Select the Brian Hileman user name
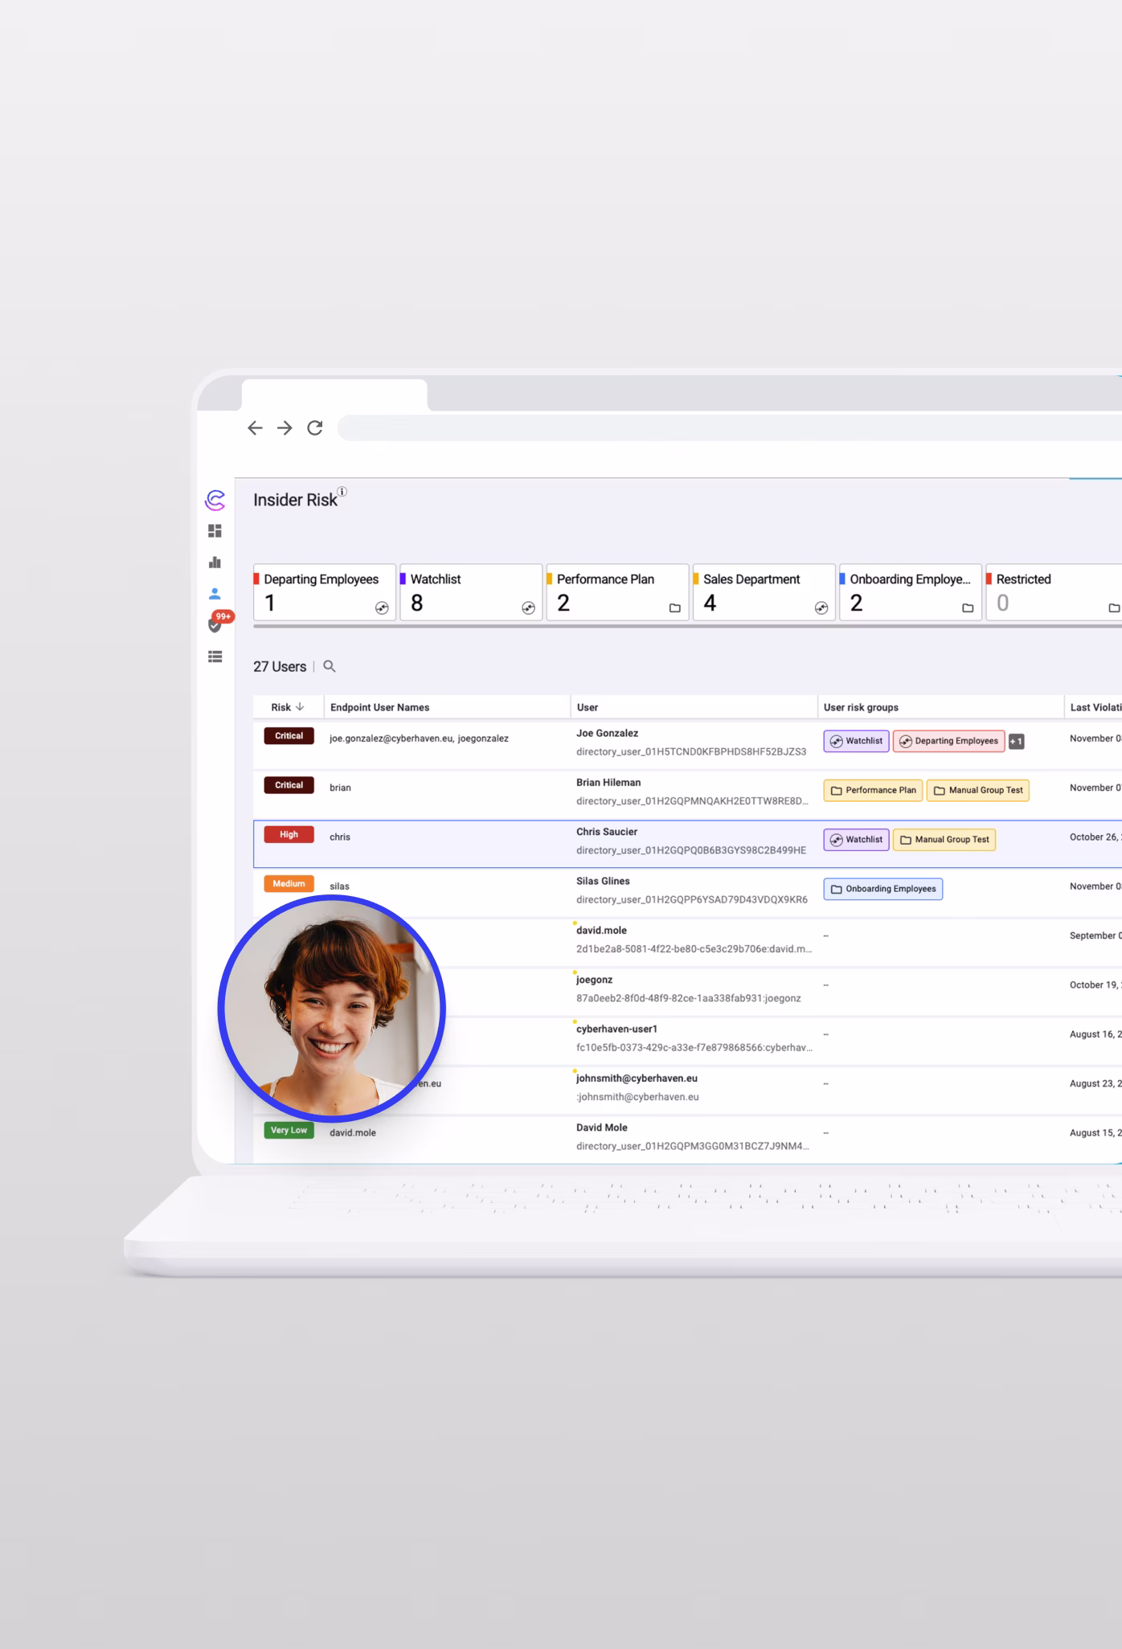The image size is (1122, 1649). [608, 783]
